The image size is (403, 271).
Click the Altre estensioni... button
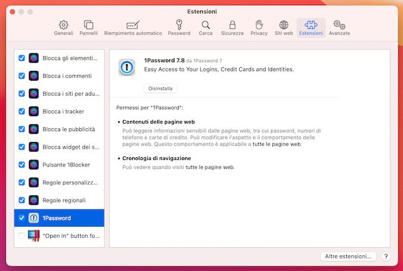[348, 256]
